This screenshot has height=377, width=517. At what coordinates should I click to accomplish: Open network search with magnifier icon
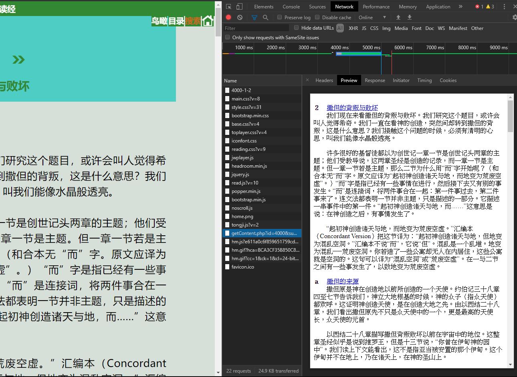pos(265,18)
